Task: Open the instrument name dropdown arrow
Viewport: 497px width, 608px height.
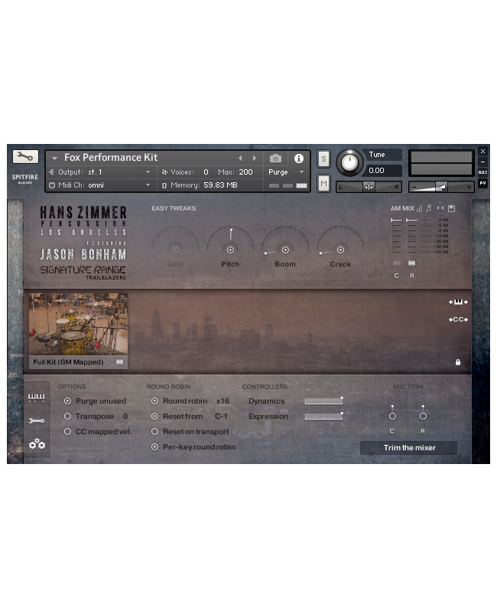Action: click(54, 159)
